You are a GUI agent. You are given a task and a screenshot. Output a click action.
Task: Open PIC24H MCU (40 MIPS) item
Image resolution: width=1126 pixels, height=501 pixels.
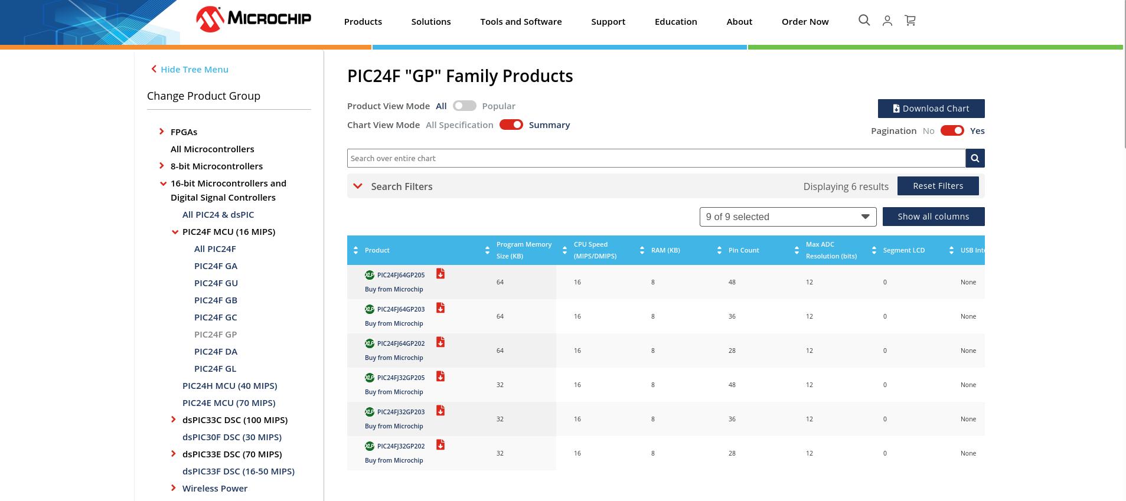coord(230,386)
